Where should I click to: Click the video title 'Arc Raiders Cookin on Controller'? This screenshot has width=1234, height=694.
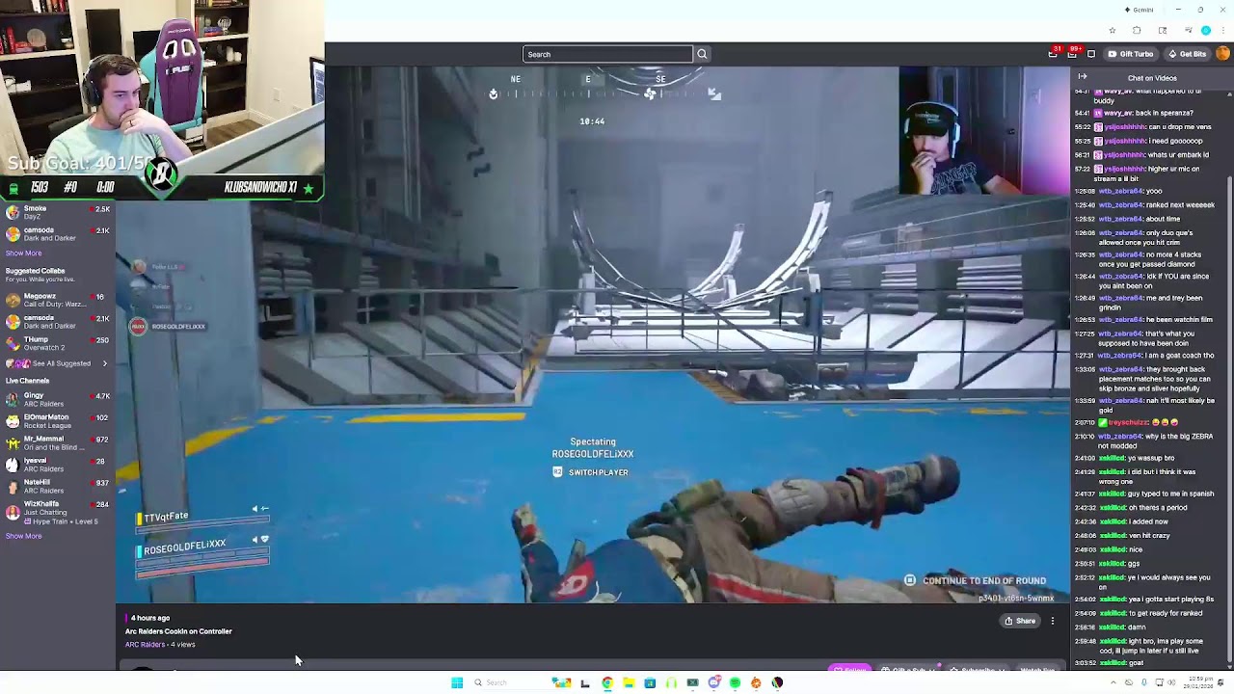click(178, 631)
